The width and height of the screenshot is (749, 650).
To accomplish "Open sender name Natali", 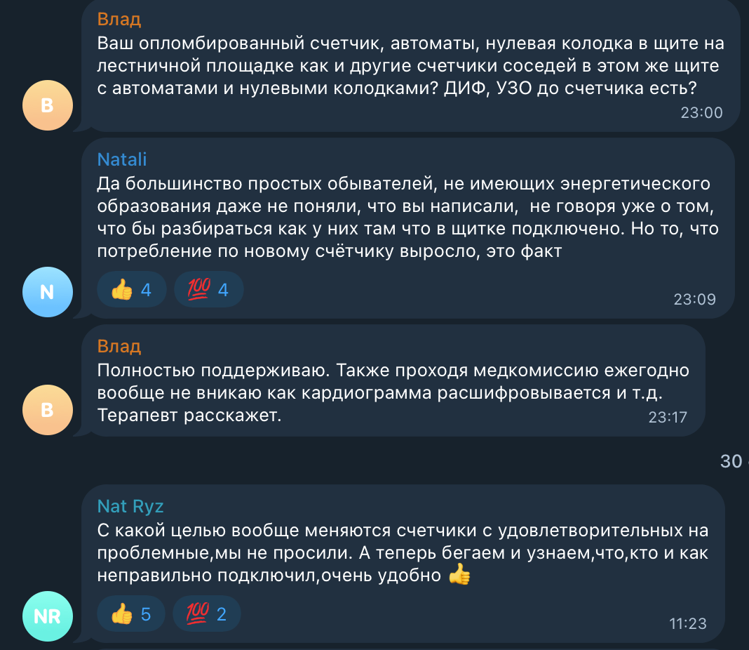I will [122, 159].
